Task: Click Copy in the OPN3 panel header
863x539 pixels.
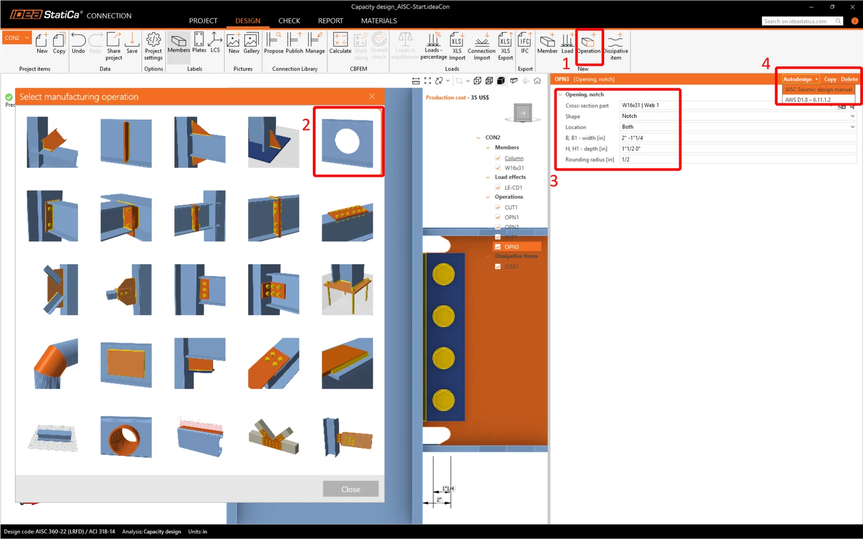Action: click(x=830, y=79)
